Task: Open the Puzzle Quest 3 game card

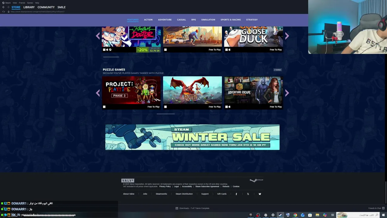Action: coord(192,93)
